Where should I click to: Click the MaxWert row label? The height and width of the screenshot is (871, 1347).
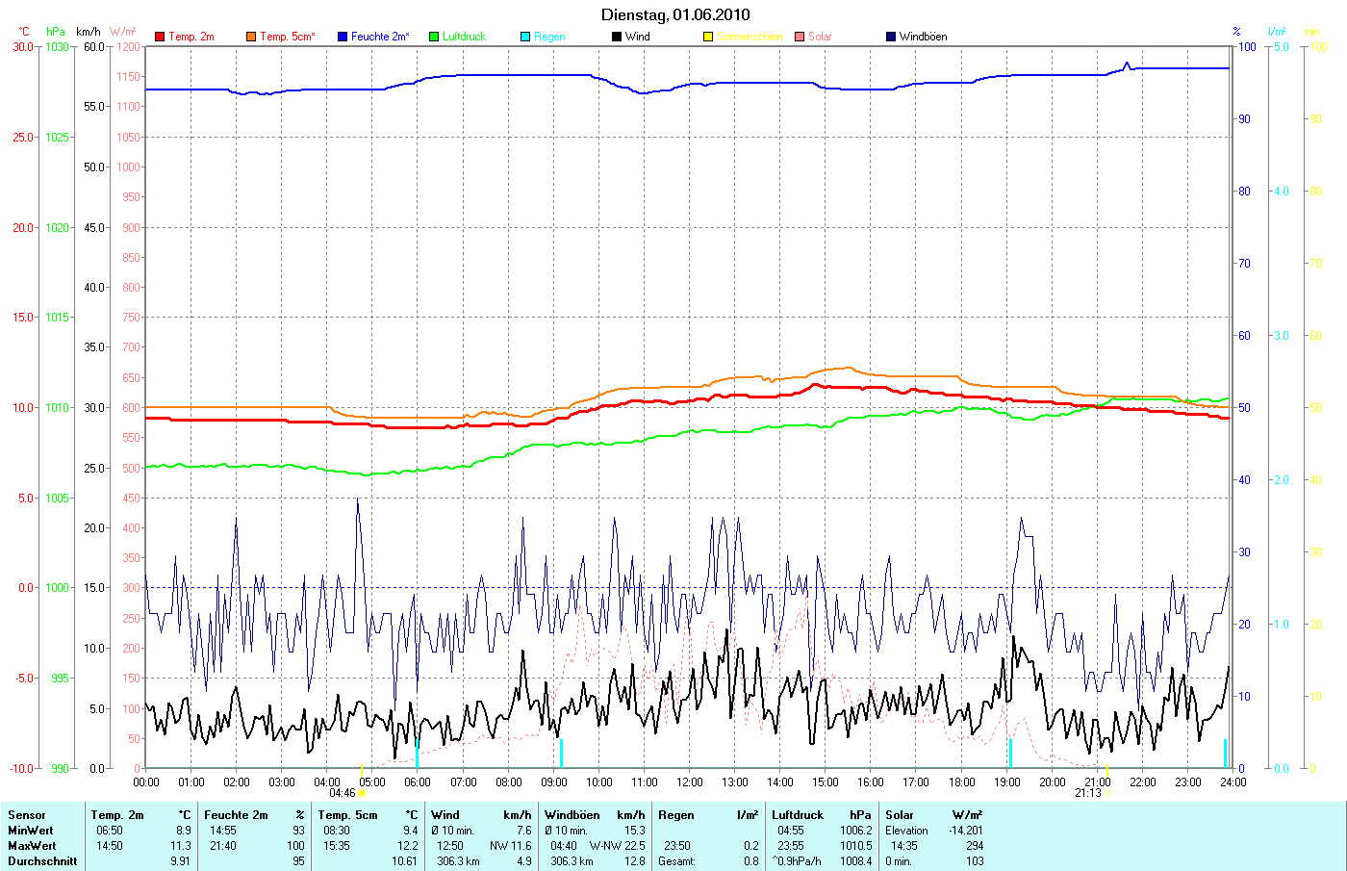pos(31,846)
